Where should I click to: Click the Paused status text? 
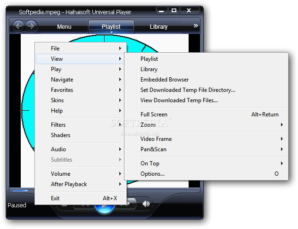point(17,205)
